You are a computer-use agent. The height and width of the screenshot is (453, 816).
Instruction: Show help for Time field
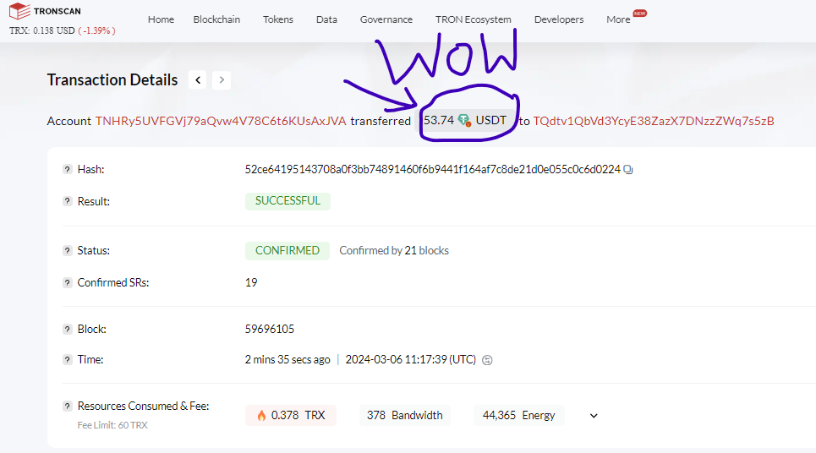[67, 359]
